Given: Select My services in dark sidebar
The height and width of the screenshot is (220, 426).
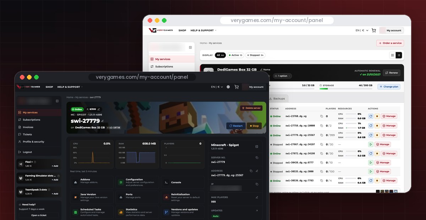Looking at the screenshot, I should 39,112.
